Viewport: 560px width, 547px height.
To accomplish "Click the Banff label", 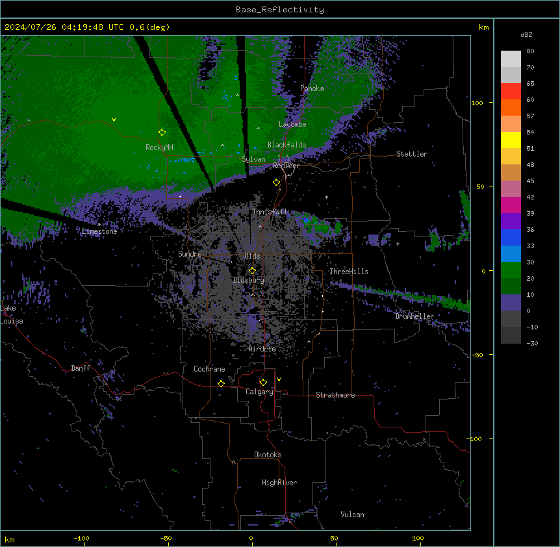I will click(81, 368).
